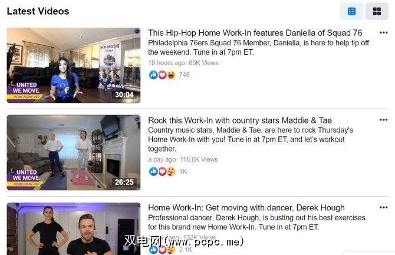Open options menu for Derek Hough video
Image resolution: width=395 pixels, height=255 pixels.
[383, 207]
